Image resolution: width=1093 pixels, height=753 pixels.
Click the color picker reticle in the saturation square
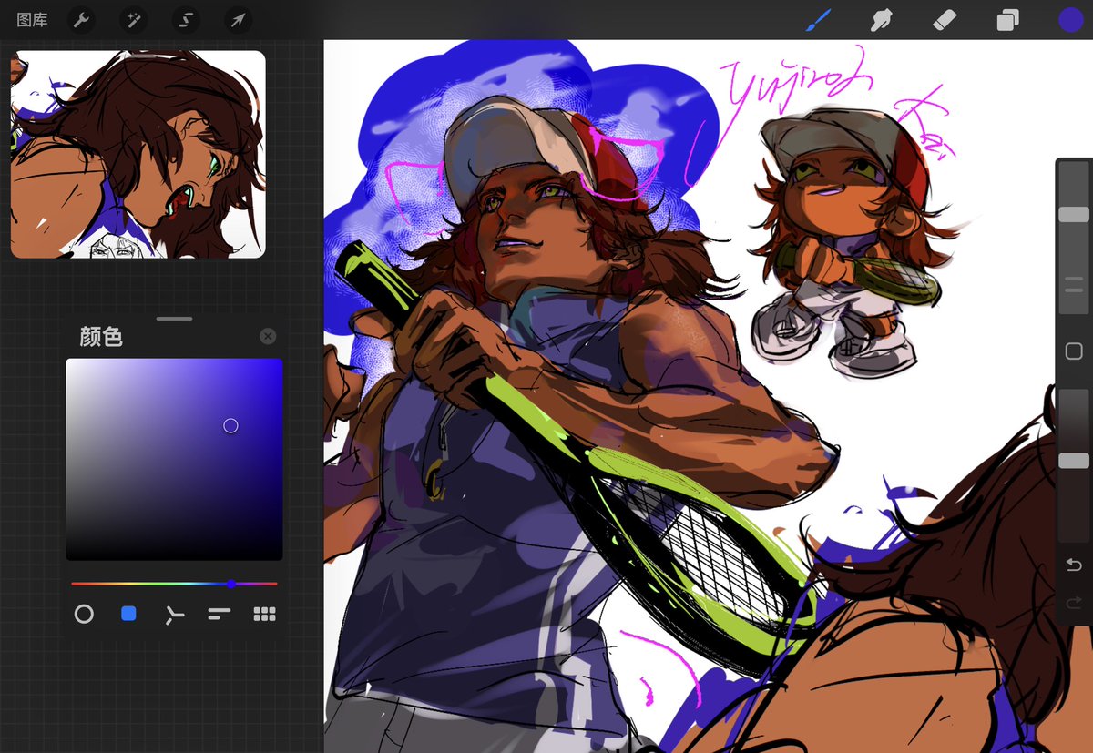[230, 425]
